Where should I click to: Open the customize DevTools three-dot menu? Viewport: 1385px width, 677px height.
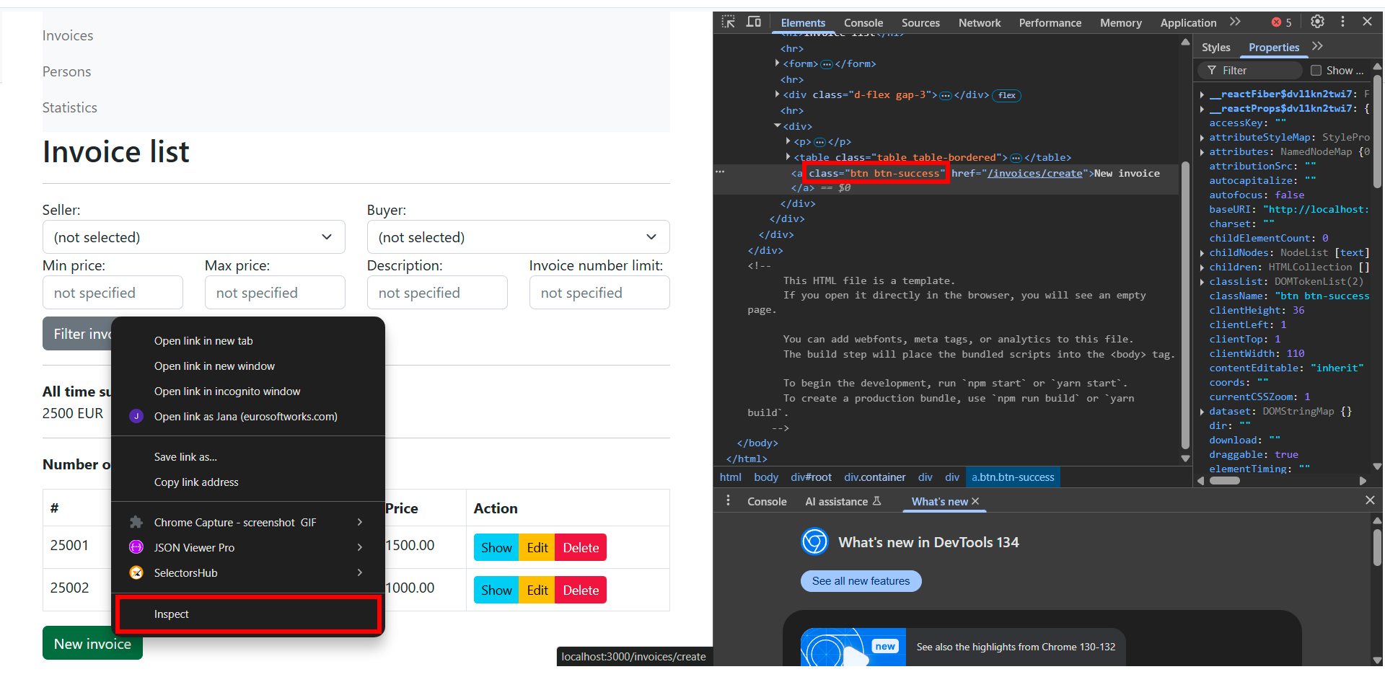point(1342,22)
